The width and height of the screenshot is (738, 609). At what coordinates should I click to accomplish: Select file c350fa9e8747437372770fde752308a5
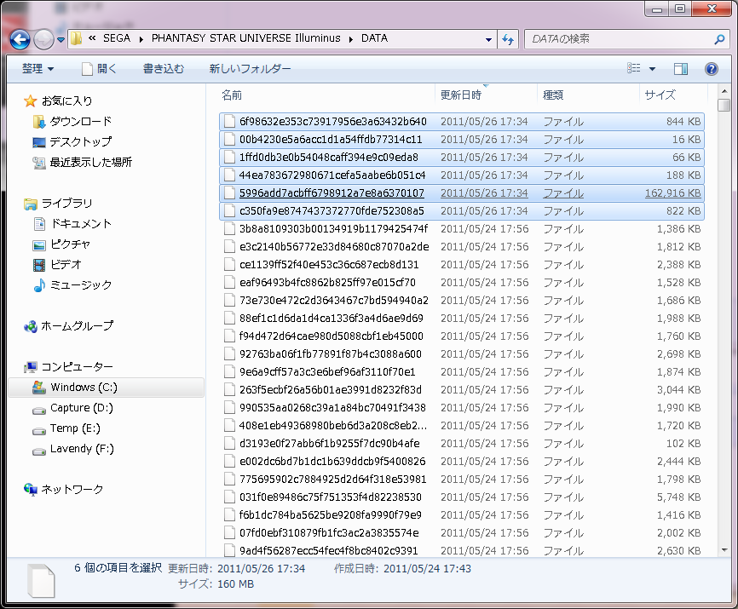[462, 211]
